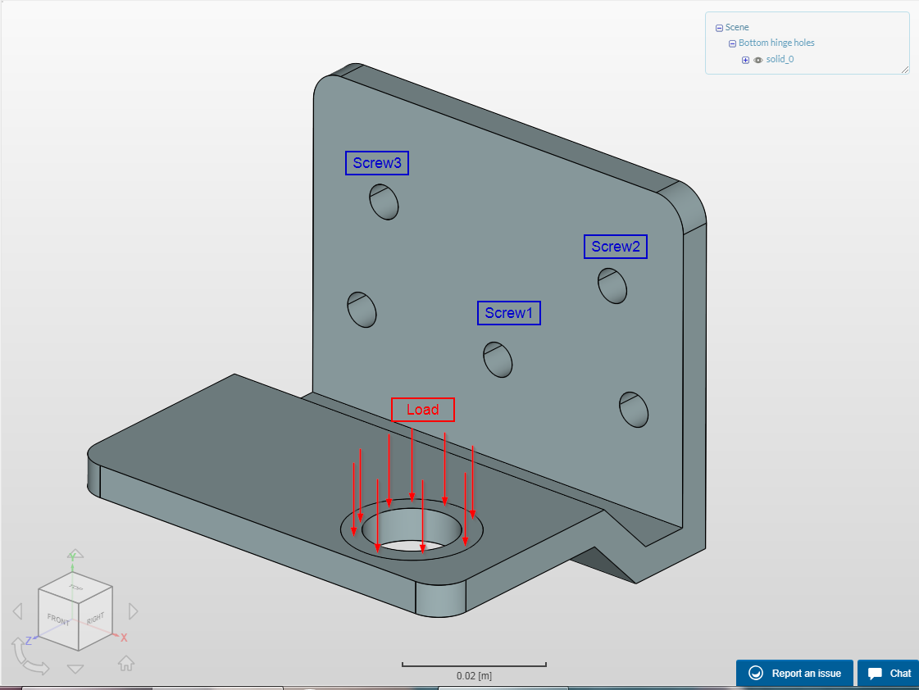Click the Report an issue button

click(x=794, y=673)
